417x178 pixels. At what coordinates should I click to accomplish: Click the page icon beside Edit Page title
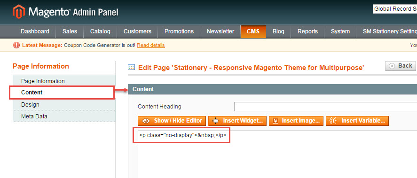point(131,67)
